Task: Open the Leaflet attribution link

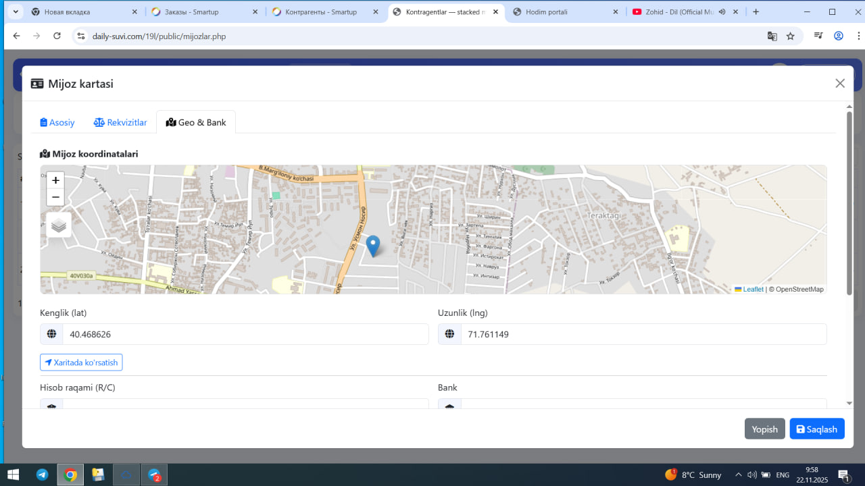Action: [x=749, y=289]
